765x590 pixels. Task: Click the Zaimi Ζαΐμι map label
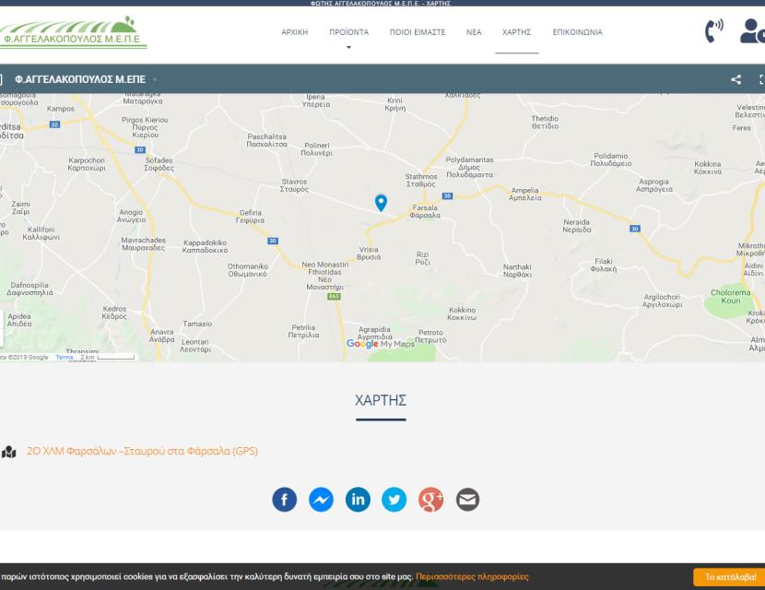(x=20, y=207)
